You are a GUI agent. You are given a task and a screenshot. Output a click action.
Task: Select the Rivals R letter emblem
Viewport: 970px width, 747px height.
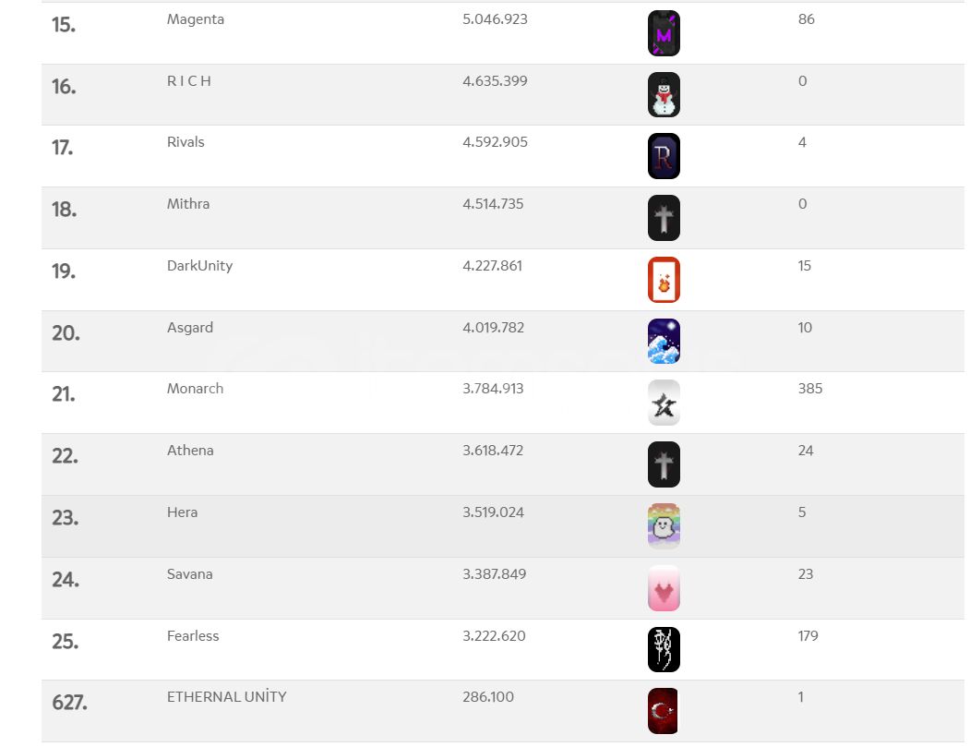point(664,156)
